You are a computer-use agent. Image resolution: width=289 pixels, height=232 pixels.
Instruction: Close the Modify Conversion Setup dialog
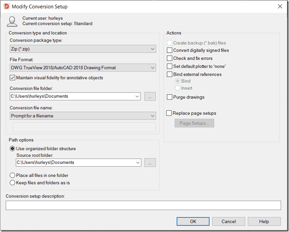coord(280,7)
